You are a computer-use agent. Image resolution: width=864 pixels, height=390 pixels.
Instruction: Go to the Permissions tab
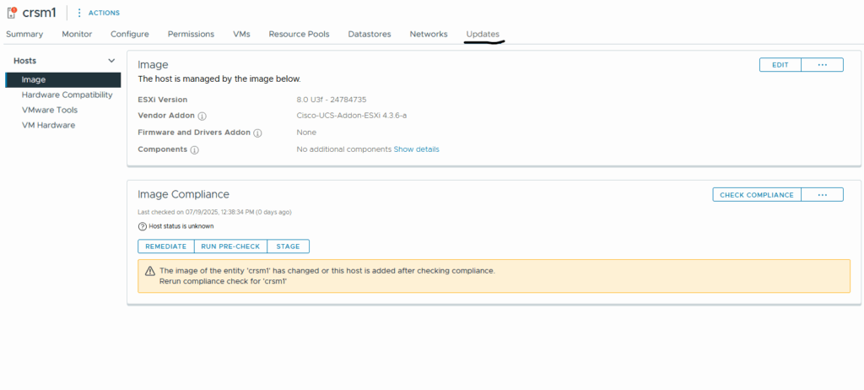[x=191, y=35]
